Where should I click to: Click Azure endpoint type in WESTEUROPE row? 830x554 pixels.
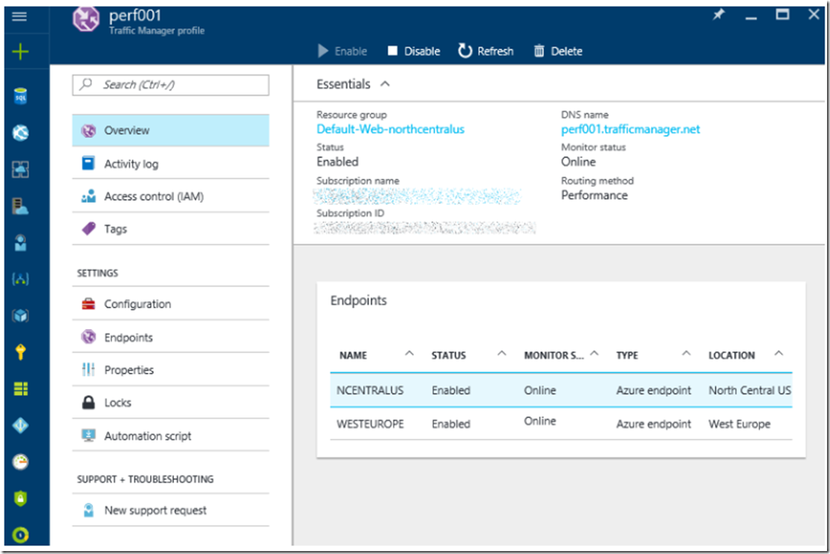coord(653,424)
